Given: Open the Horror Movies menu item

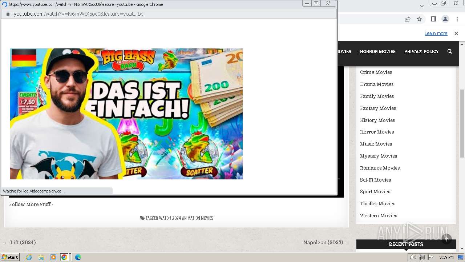Looking at the screenshot, I should [x=378, y=51].
